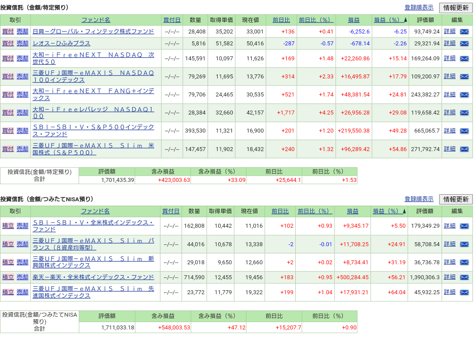This screenshot has width=476, height=340.
Task: Open SBI・V・S&P500インデックス・ファンド link
Action: 93,130
